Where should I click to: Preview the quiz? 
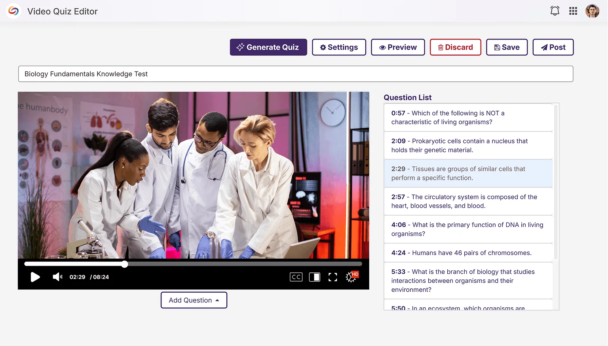pyautogui.click(x=398, y=47)
